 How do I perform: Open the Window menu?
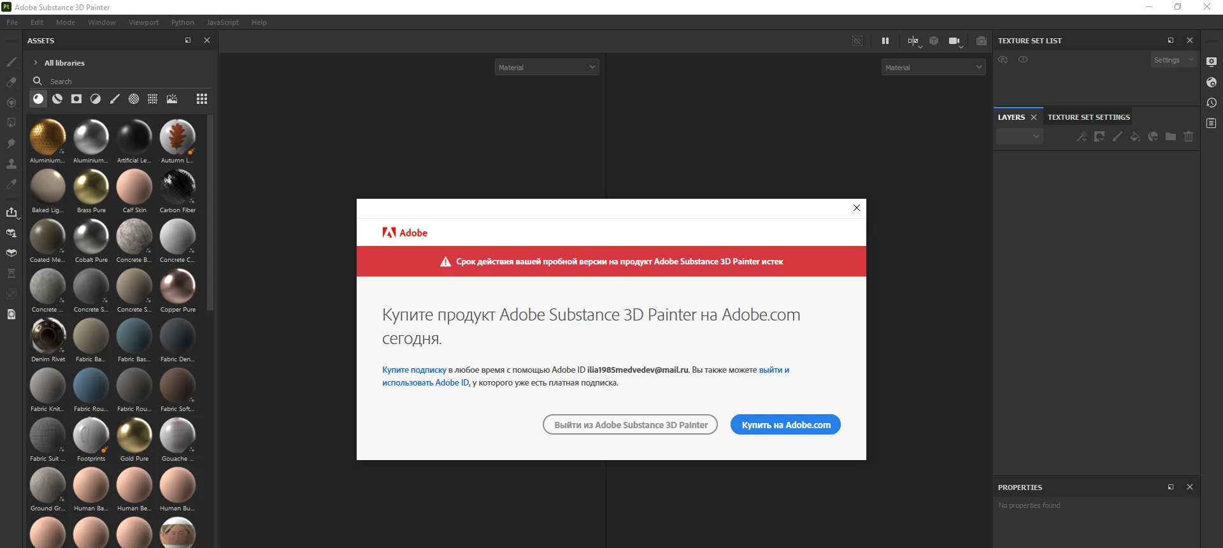pos(102,22)
